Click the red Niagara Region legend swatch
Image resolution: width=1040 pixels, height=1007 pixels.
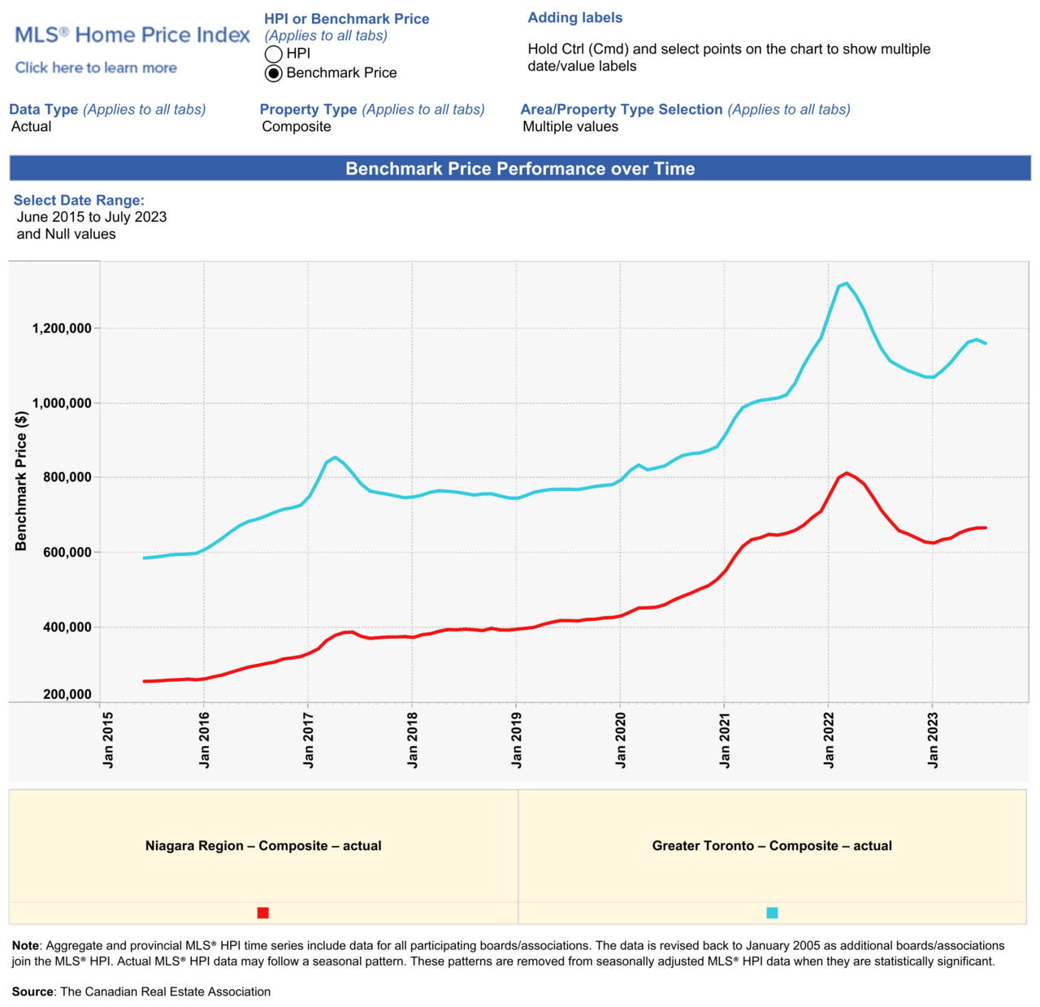pos(263,913)
